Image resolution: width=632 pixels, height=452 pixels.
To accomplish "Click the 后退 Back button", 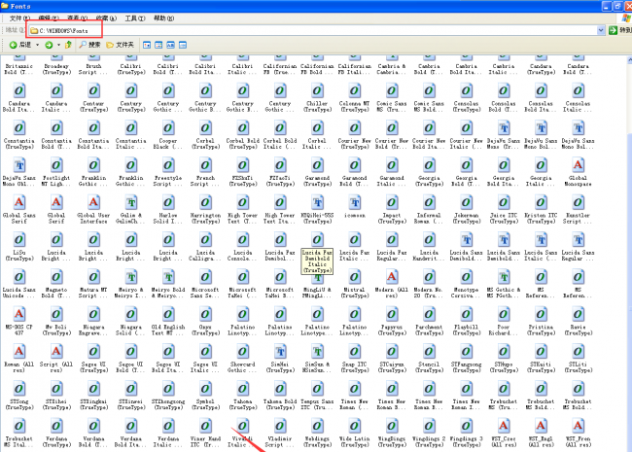I will coord(20,45).
